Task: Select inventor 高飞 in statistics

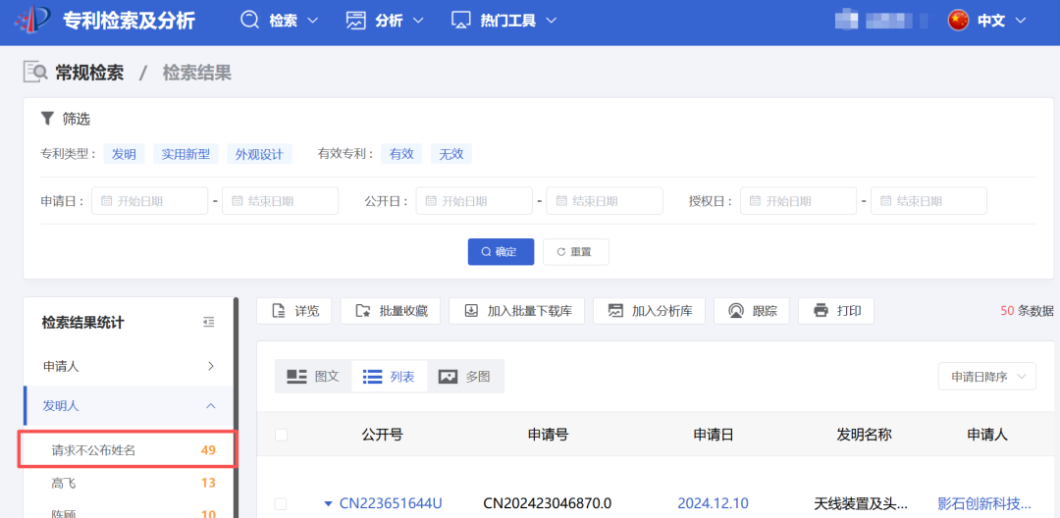Action: pyautogui.click(x=130, y=483)
